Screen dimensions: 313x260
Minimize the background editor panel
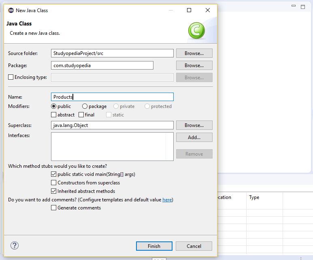click(294, 6)
